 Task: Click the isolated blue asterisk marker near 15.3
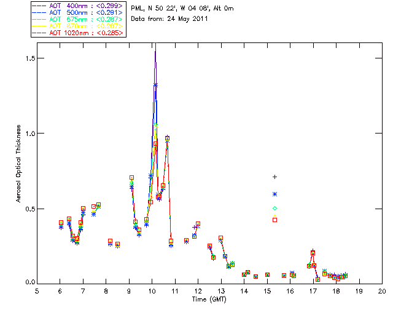274,194
